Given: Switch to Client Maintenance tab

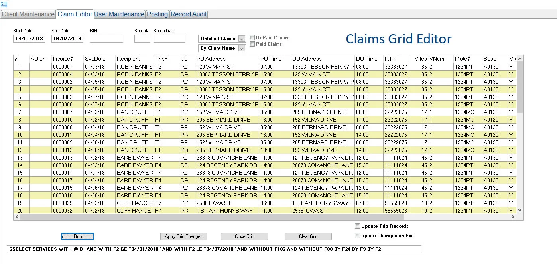Looking at the screenshot, I should pyautogui.click(x=28, y=14).
